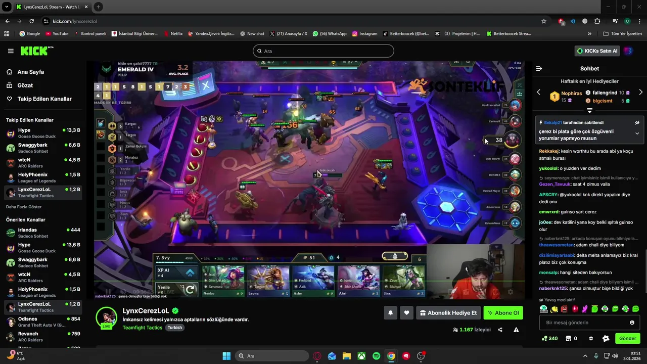Show previous weekly gifters

tap(538, 93)
